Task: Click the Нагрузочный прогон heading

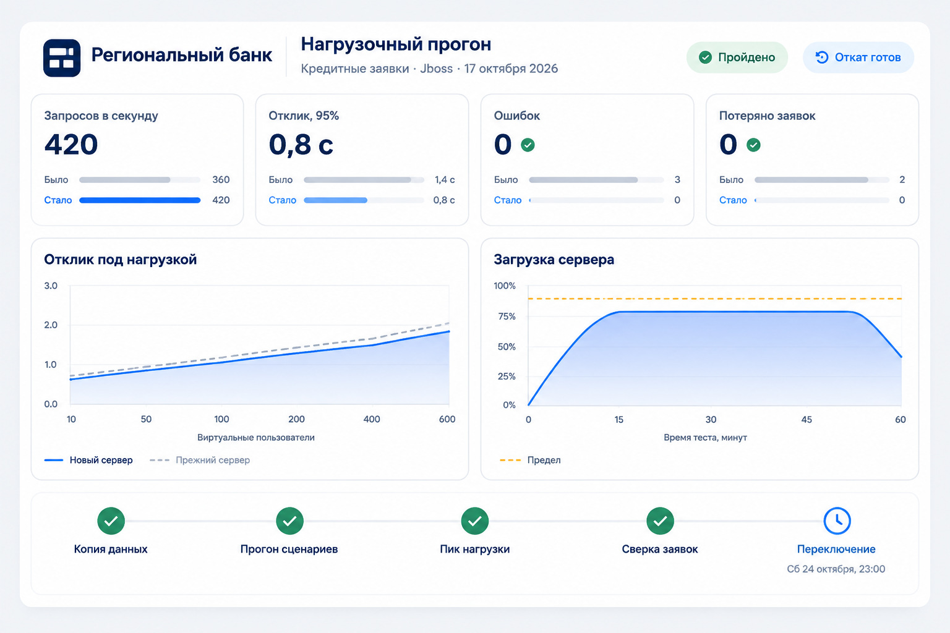Action: click(396, 45)
